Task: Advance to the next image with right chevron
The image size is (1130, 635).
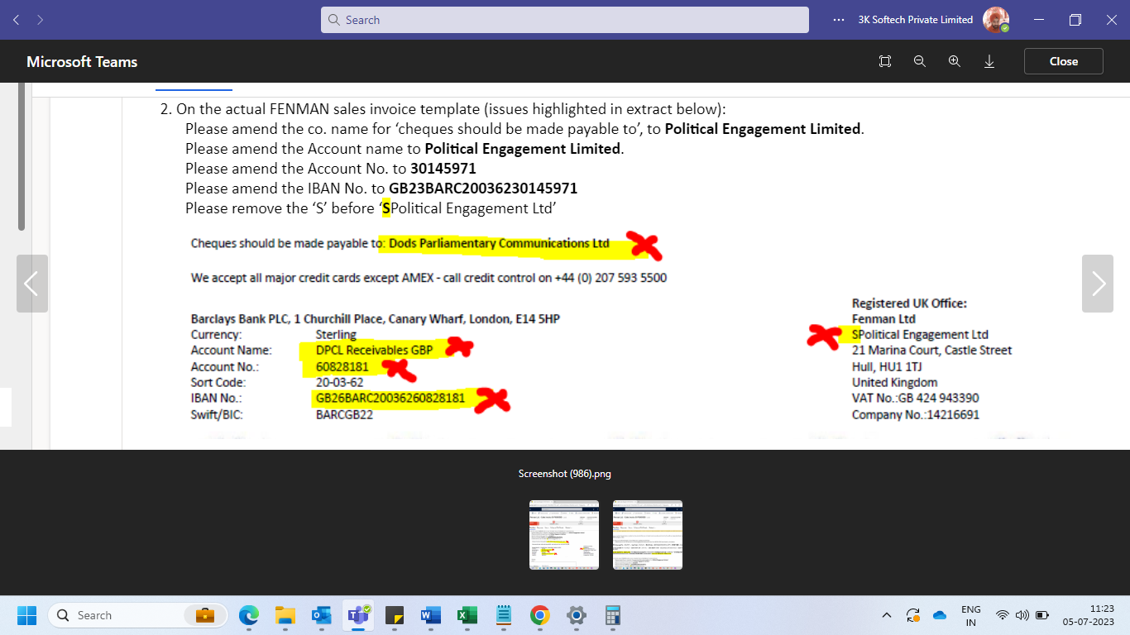Action: (x=1098, y=284)
